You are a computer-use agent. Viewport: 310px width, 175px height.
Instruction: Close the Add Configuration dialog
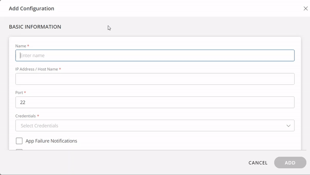pyautogui.click(x=305, y=9)
